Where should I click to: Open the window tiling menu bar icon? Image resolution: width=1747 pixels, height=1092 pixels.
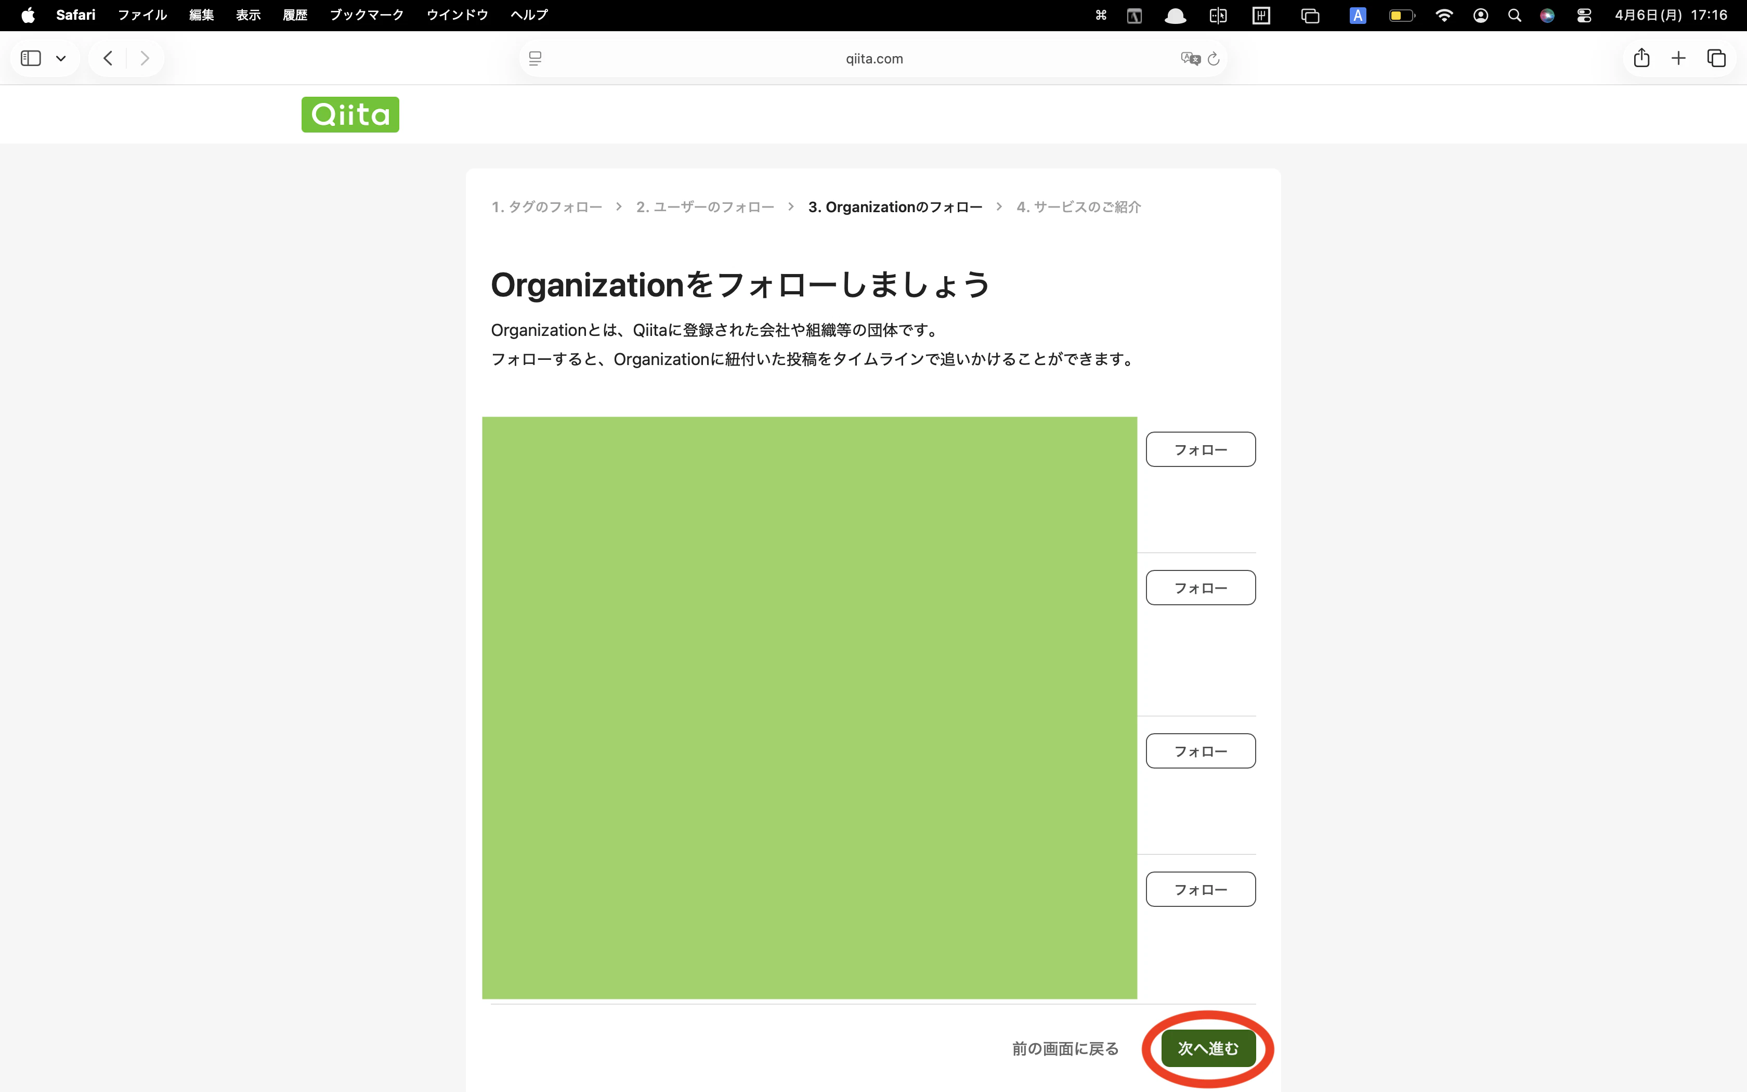[x=1218, y=15]
